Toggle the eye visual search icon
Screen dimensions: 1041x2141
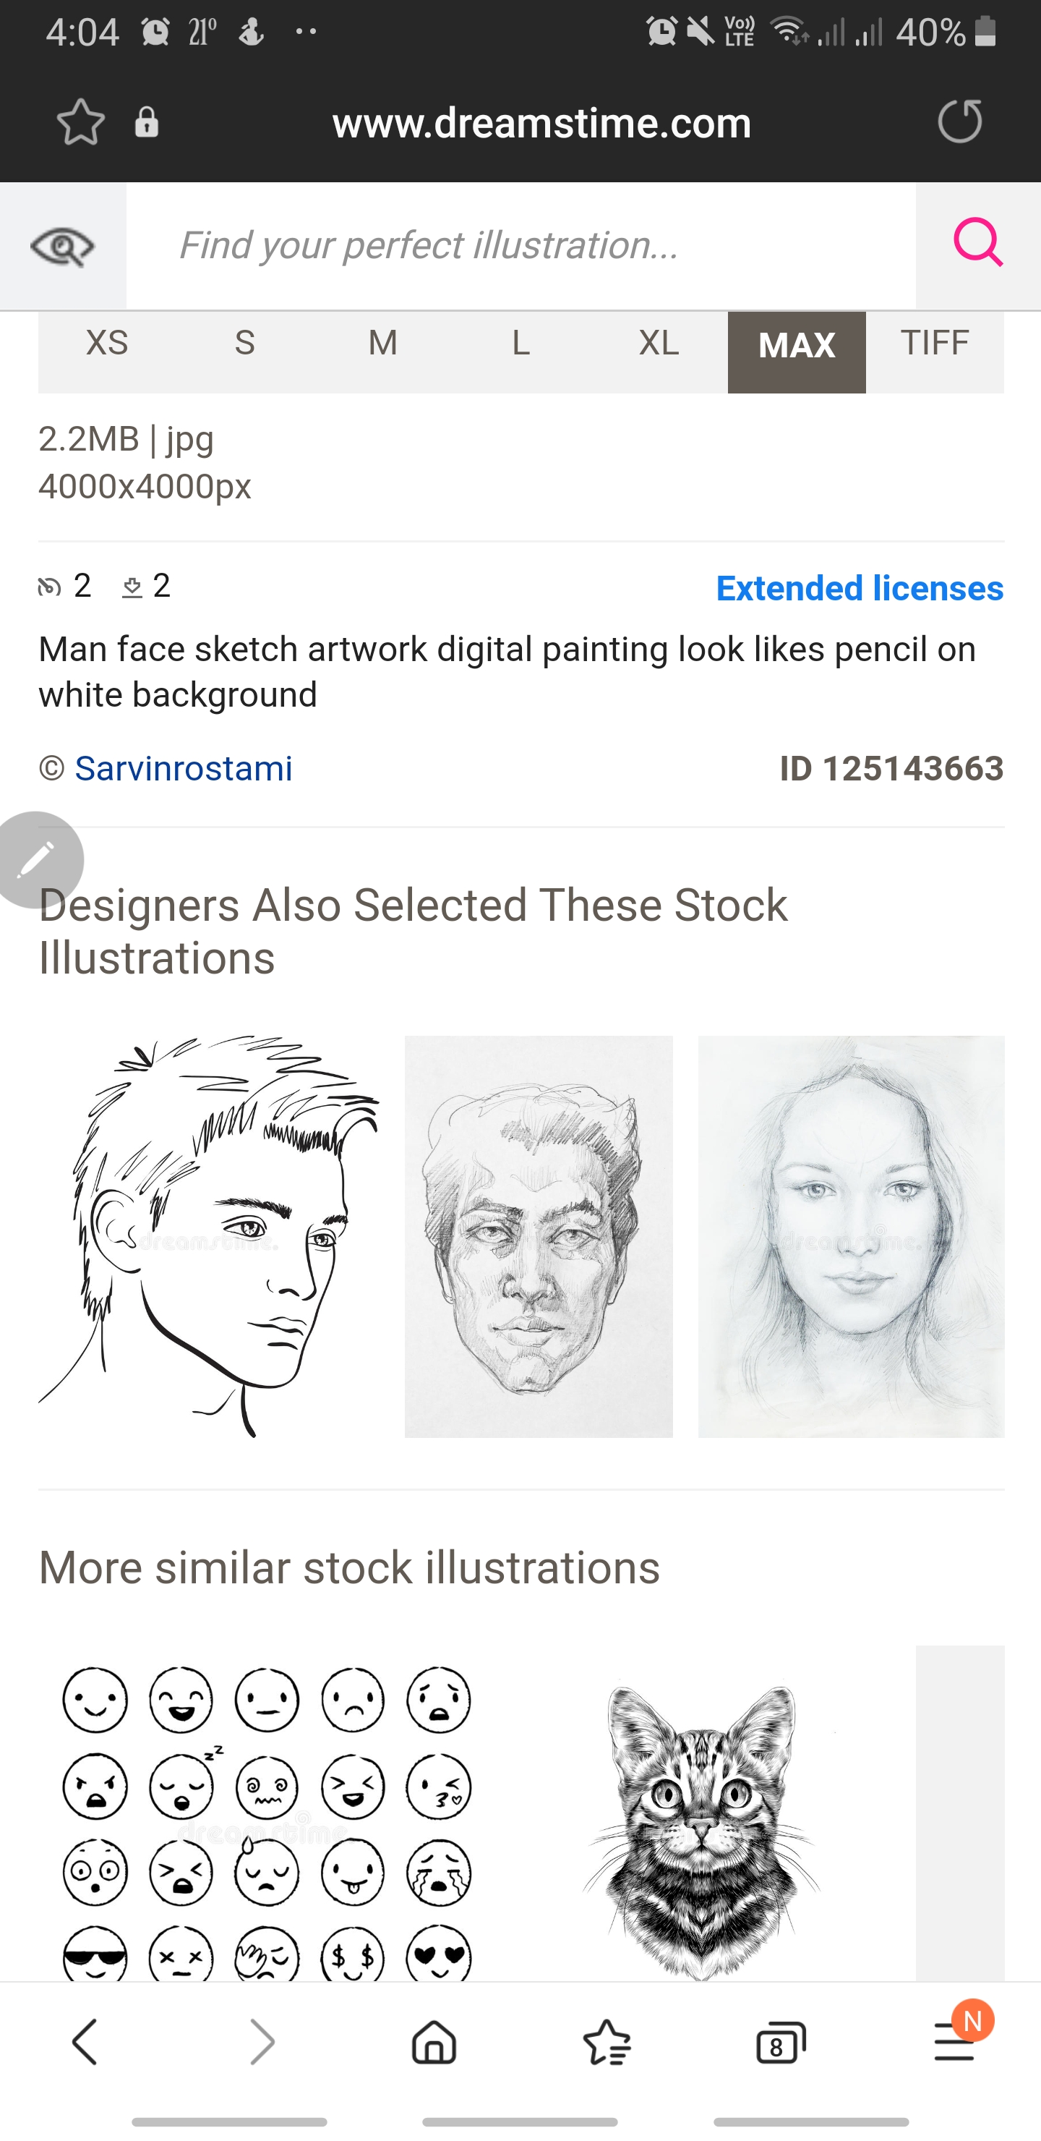62,246
